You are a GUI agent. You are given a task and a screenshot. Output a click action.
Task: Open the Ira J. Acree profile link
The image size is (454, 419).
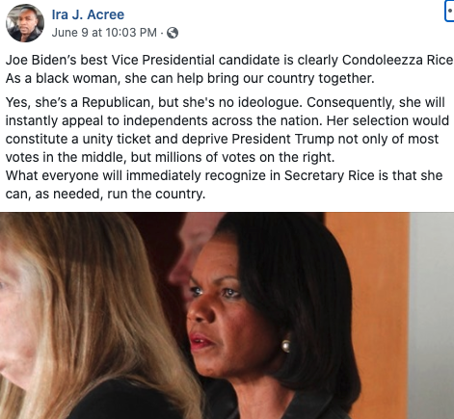[88, 14]
